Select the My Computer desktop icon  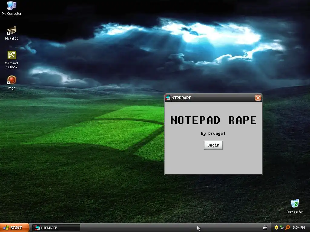[12, 8]
